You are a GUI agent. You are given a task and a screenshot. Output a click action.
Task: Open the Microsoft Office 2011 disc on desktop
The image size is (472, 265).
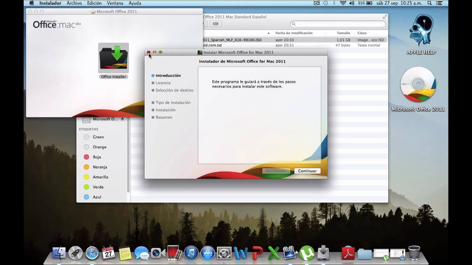pyautogui.click(x=418, y=85)
